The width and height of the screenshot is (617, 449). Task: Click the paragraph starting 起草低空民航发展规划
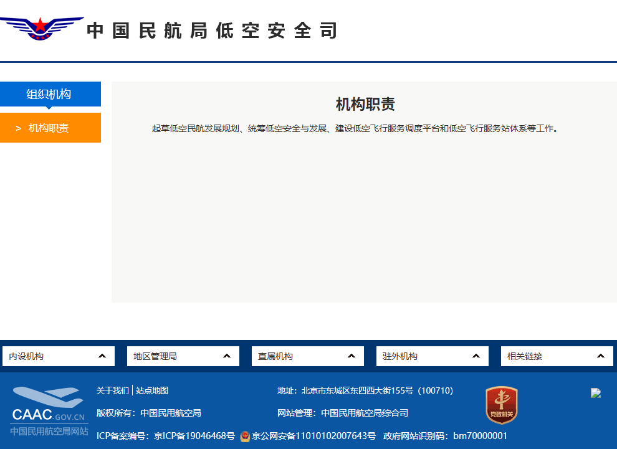pyautogui.click(x=355, y=128)
